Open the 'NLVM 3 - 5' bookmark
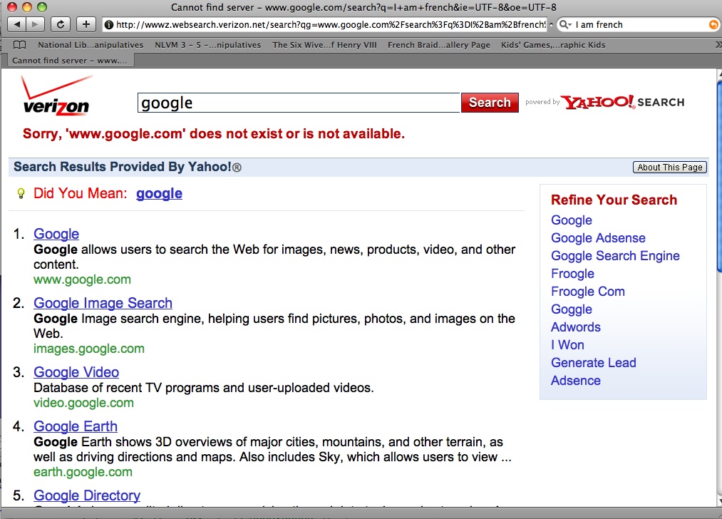722x519 pixels. 207,45
